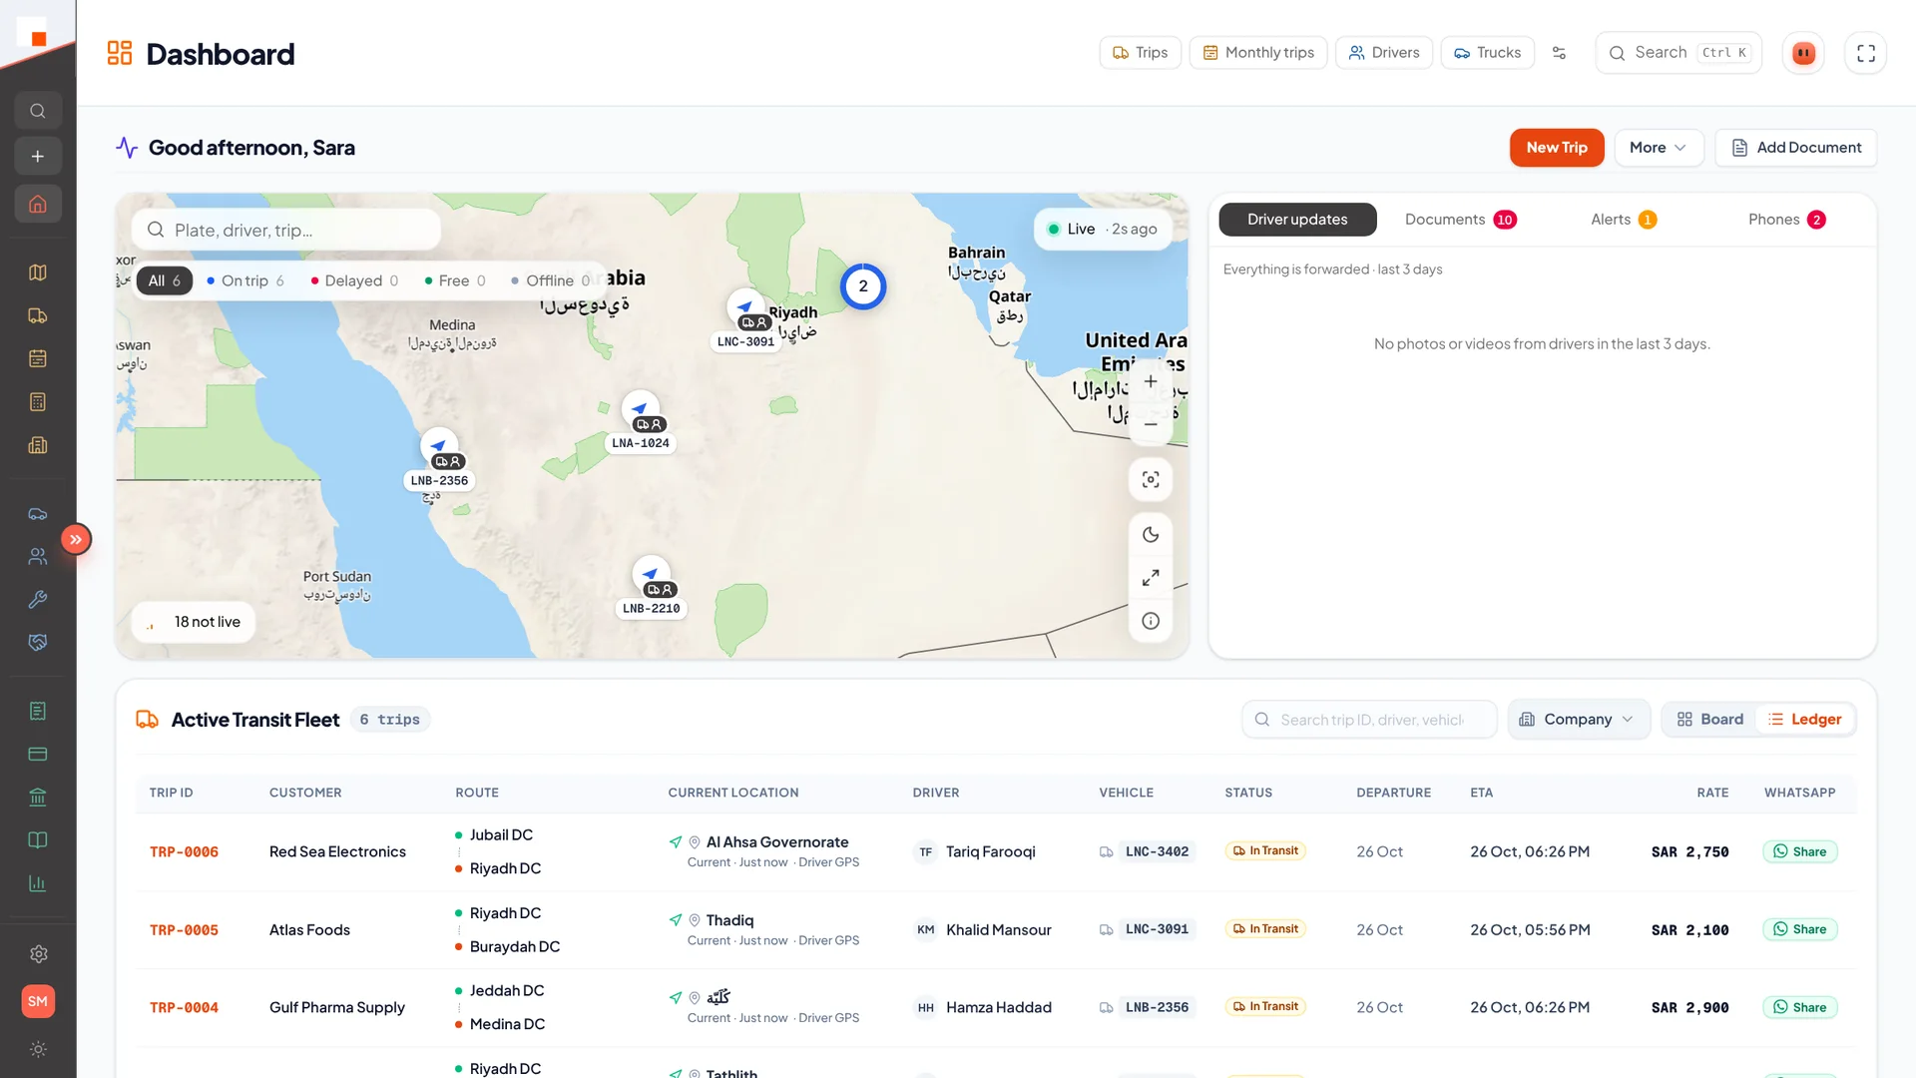The image size is (1916, 1078).
Task: Open the map icon in sidebar
Action: click(x=38, y=272)
